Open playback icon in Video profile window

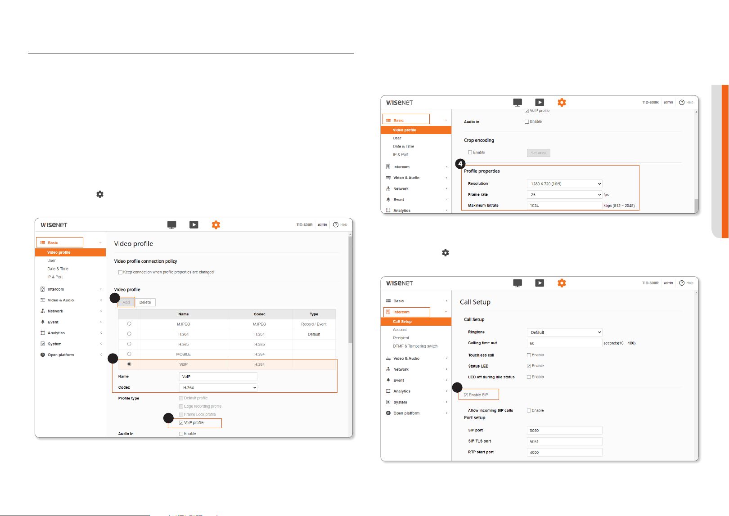(x=194, y=224)
